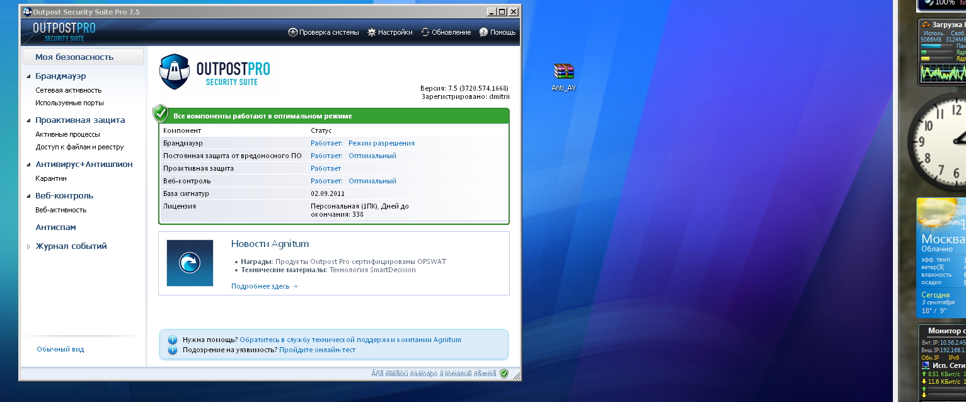Click green banner all components optimal
Screen dimensions: 966x402
(334, 116)
